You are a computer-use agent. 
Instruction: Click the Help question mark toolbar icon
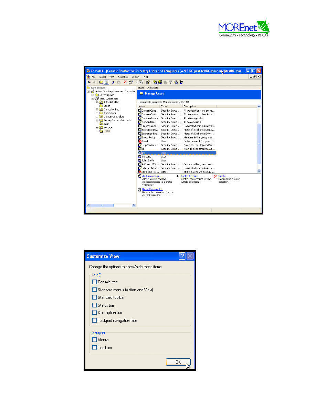click(x=148, y=82)
